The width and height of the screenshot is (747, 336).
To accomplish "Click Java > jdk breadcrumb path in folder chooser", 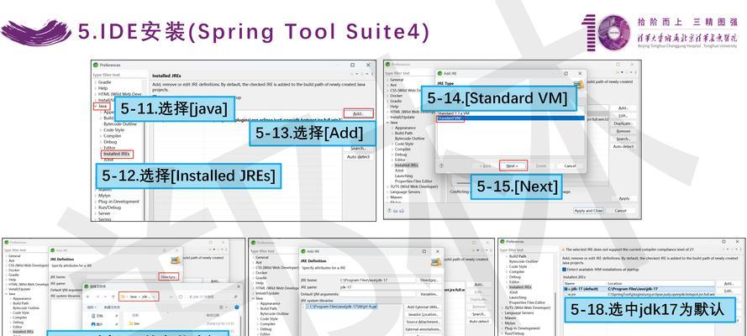I will [139, 297].
